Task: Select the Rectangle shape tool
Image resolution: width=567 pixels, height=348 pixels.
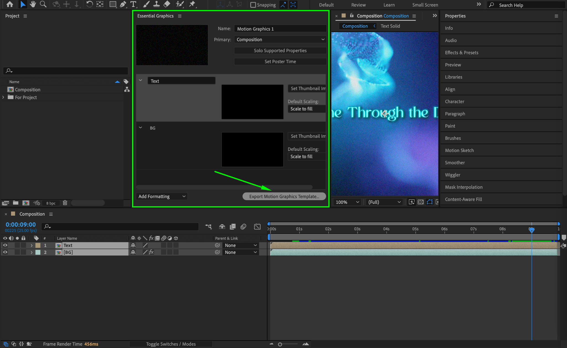Action: pyautogui.click(x=112, y=4)
